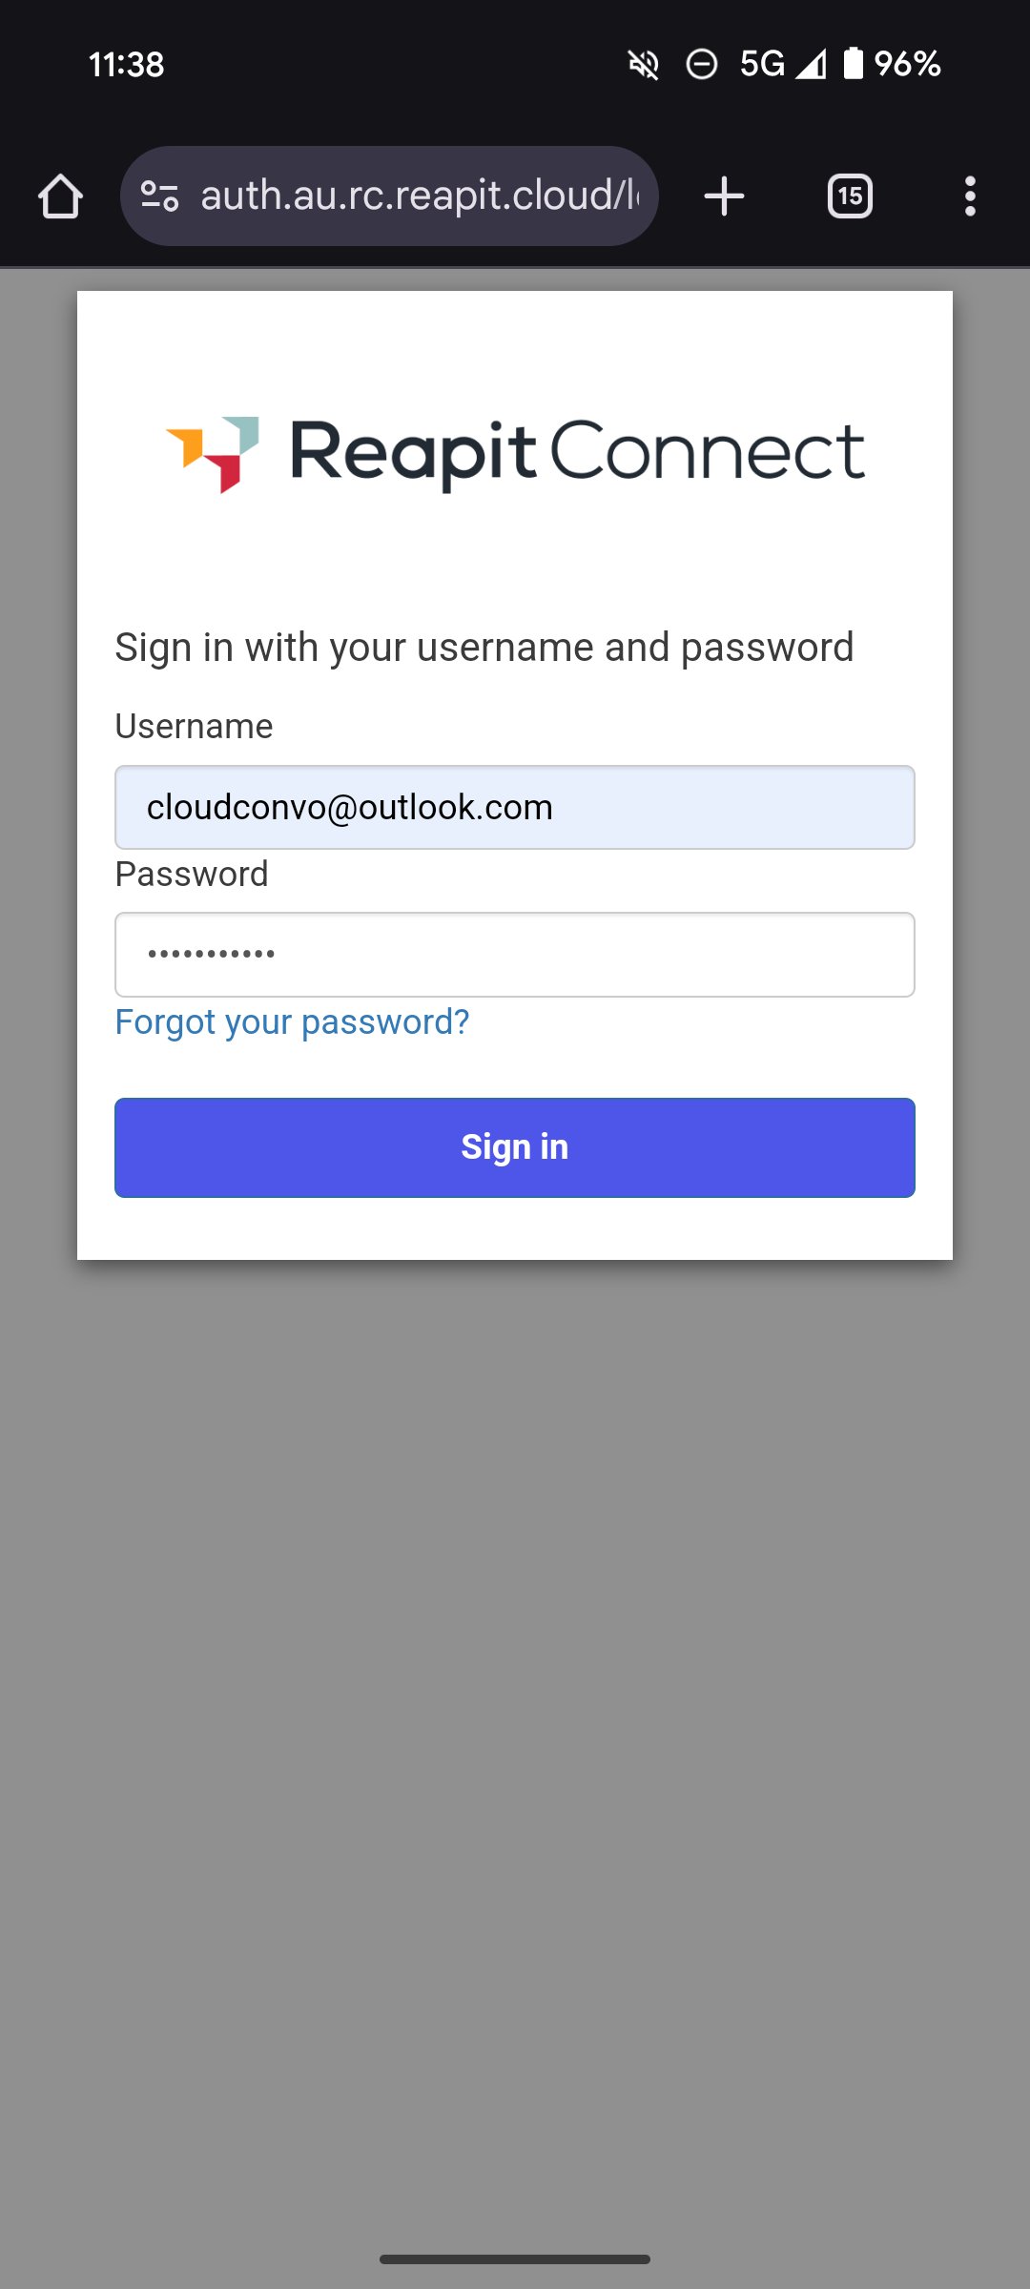Click the blue Sign in button

[x=515, y=1147]
